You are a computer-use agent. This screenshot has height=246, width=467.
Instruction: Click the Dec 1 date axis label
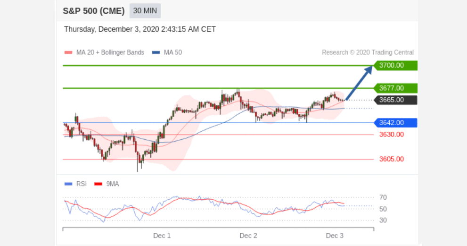(162, 236)
